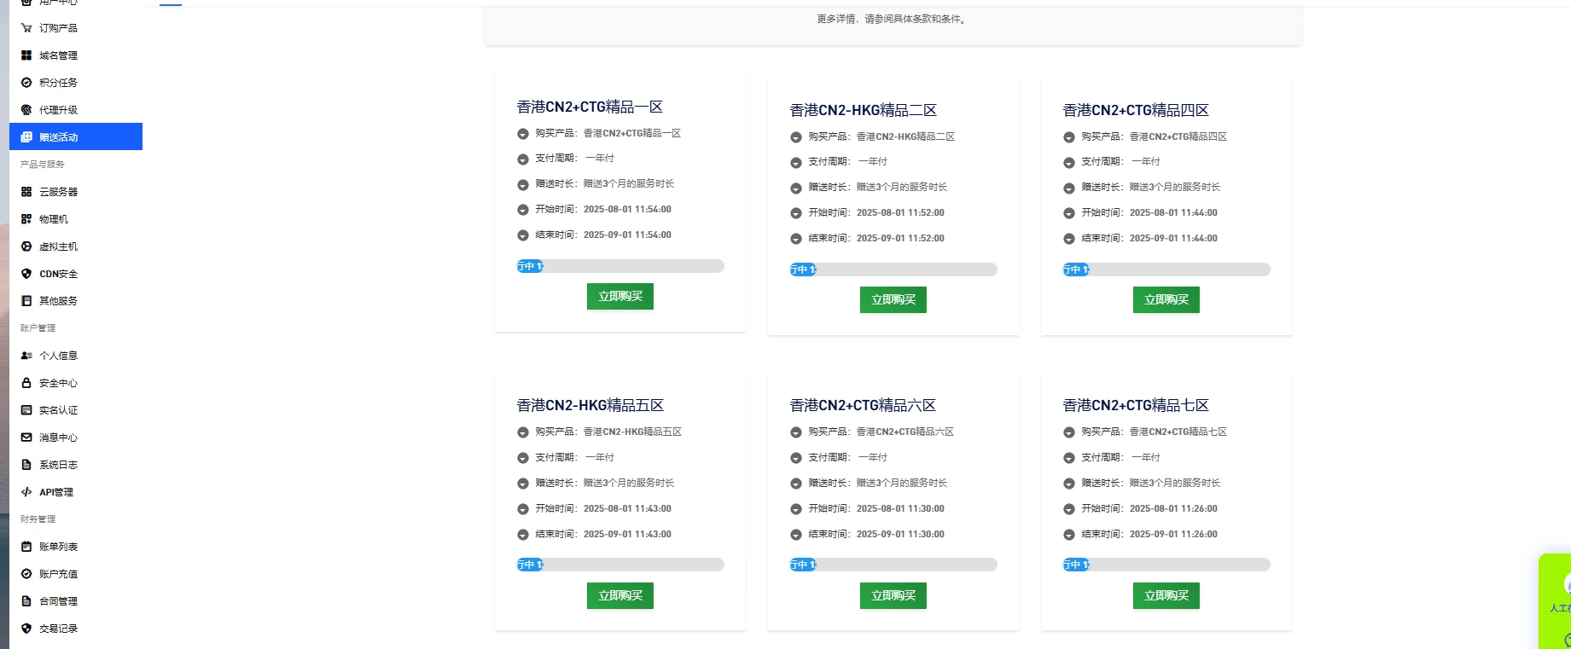Click the CDN安全 shield icon
Image resolution: width=1571 pixels, height=649 pixels.
26,274
